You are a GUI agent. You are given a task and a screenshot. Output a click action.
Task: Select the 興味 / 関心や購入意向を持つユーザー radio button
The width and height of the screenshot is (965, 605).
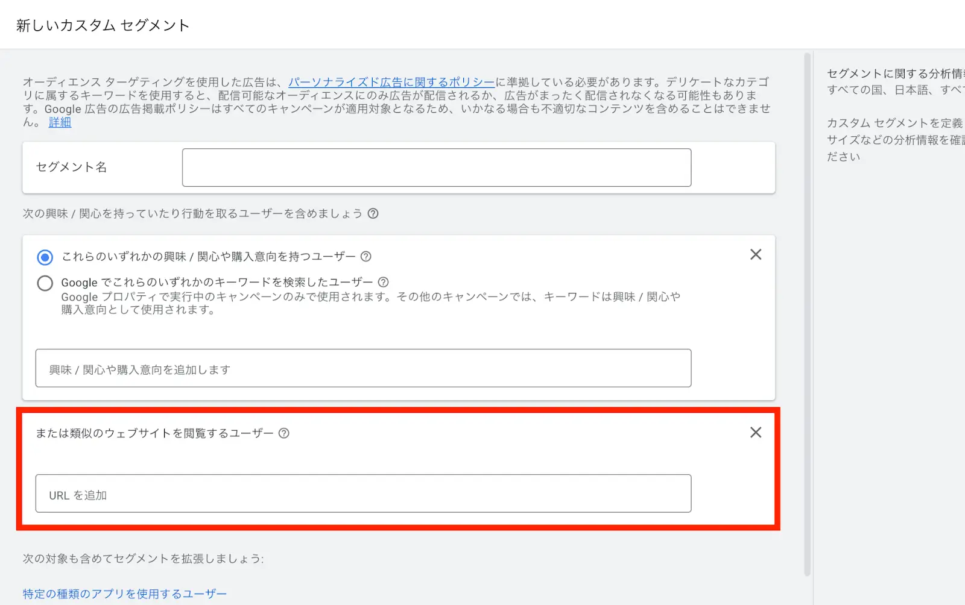pos(45,257)
